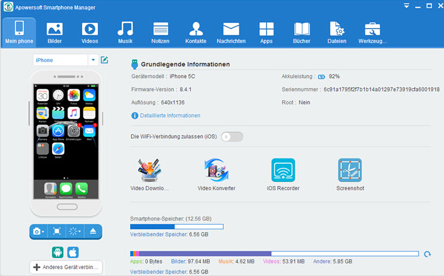The width and height of the screenshot is (444, 276).
Task: Click the Gerätemodell iPhone 5C text
Action: 163,76
